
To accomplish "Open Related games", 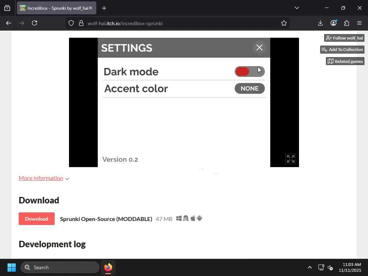I will point(345,61).
